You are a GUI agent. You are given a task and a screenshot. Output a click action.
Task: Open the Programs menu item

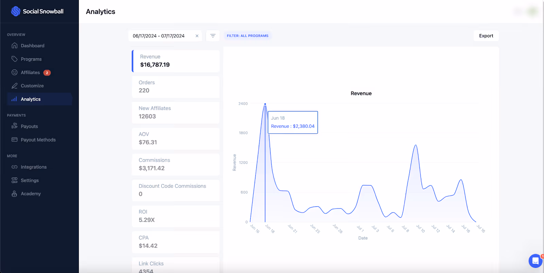click(x=31, y=59)
